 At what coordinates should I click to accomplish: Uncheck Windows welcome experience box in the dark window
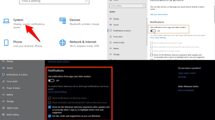tap(49, 107)
